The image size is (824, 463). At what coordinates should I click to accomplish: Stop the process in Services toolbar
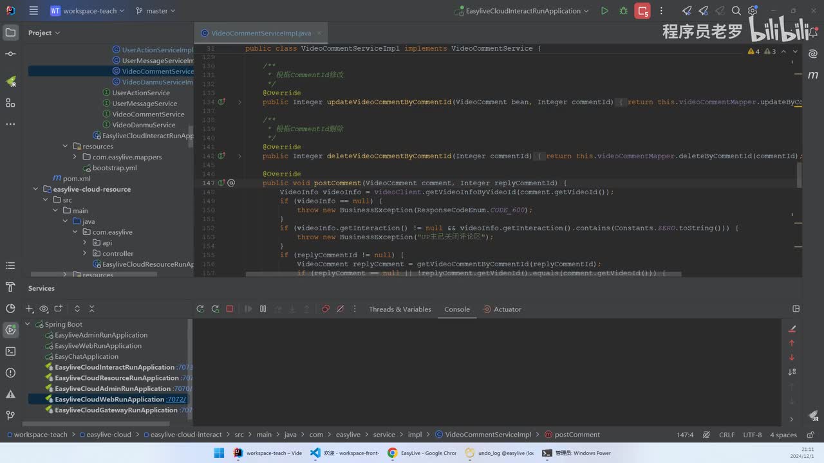point(229,309)
